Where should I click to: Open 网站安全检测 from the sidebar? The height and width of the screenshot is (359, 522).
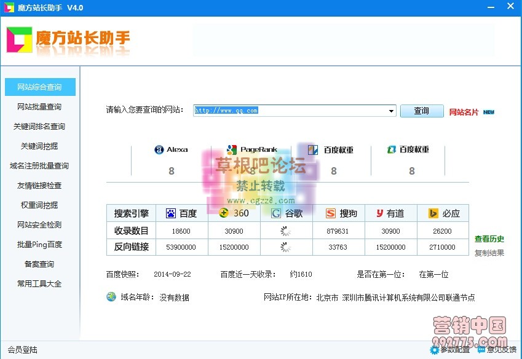[40, 224]
